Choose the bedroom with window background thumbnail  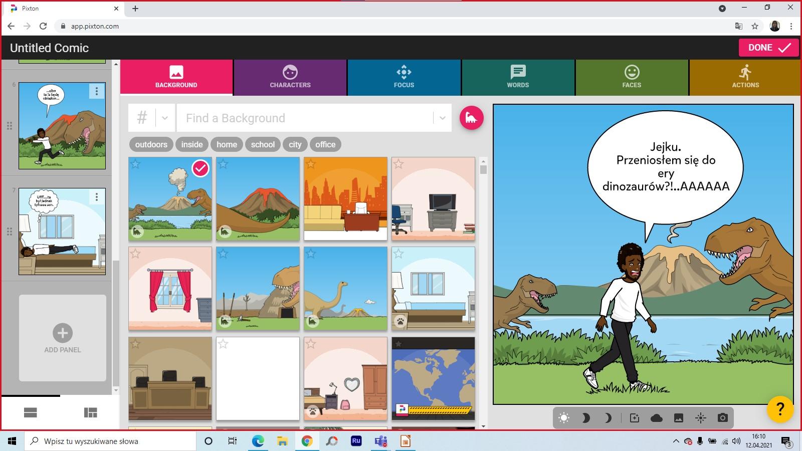pyautogui.click(x=433, y=289)
